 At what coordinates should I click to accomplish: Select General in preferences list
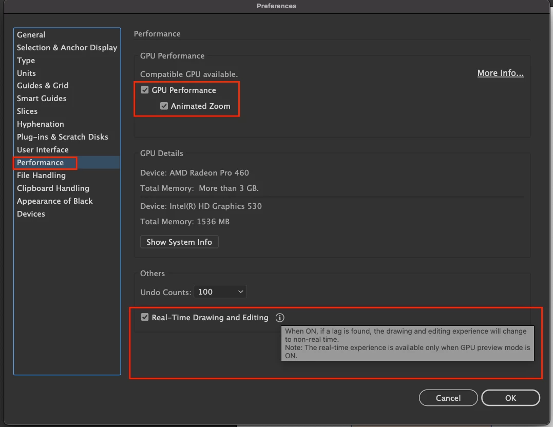67,34
